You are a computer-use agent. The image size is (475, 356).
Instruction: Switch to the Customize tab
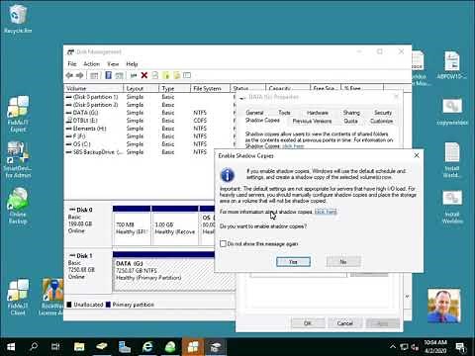tap(381, 121)
